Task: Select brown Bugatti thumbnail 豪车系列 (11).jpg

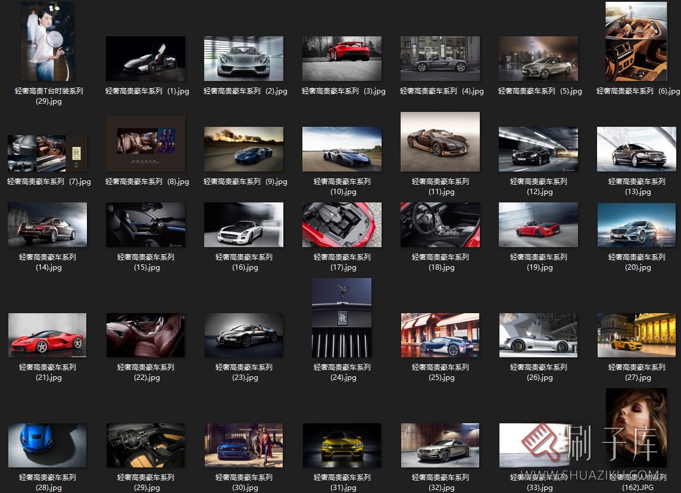Action: pyautogui.click(x=440, y=142)
